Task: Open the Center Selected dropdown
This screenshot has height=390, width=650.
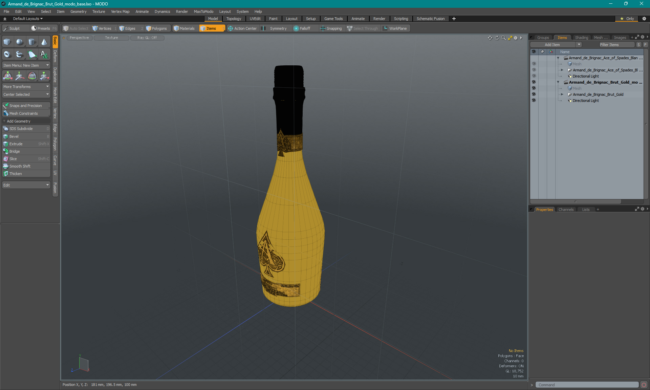Action: click(26, 94)
